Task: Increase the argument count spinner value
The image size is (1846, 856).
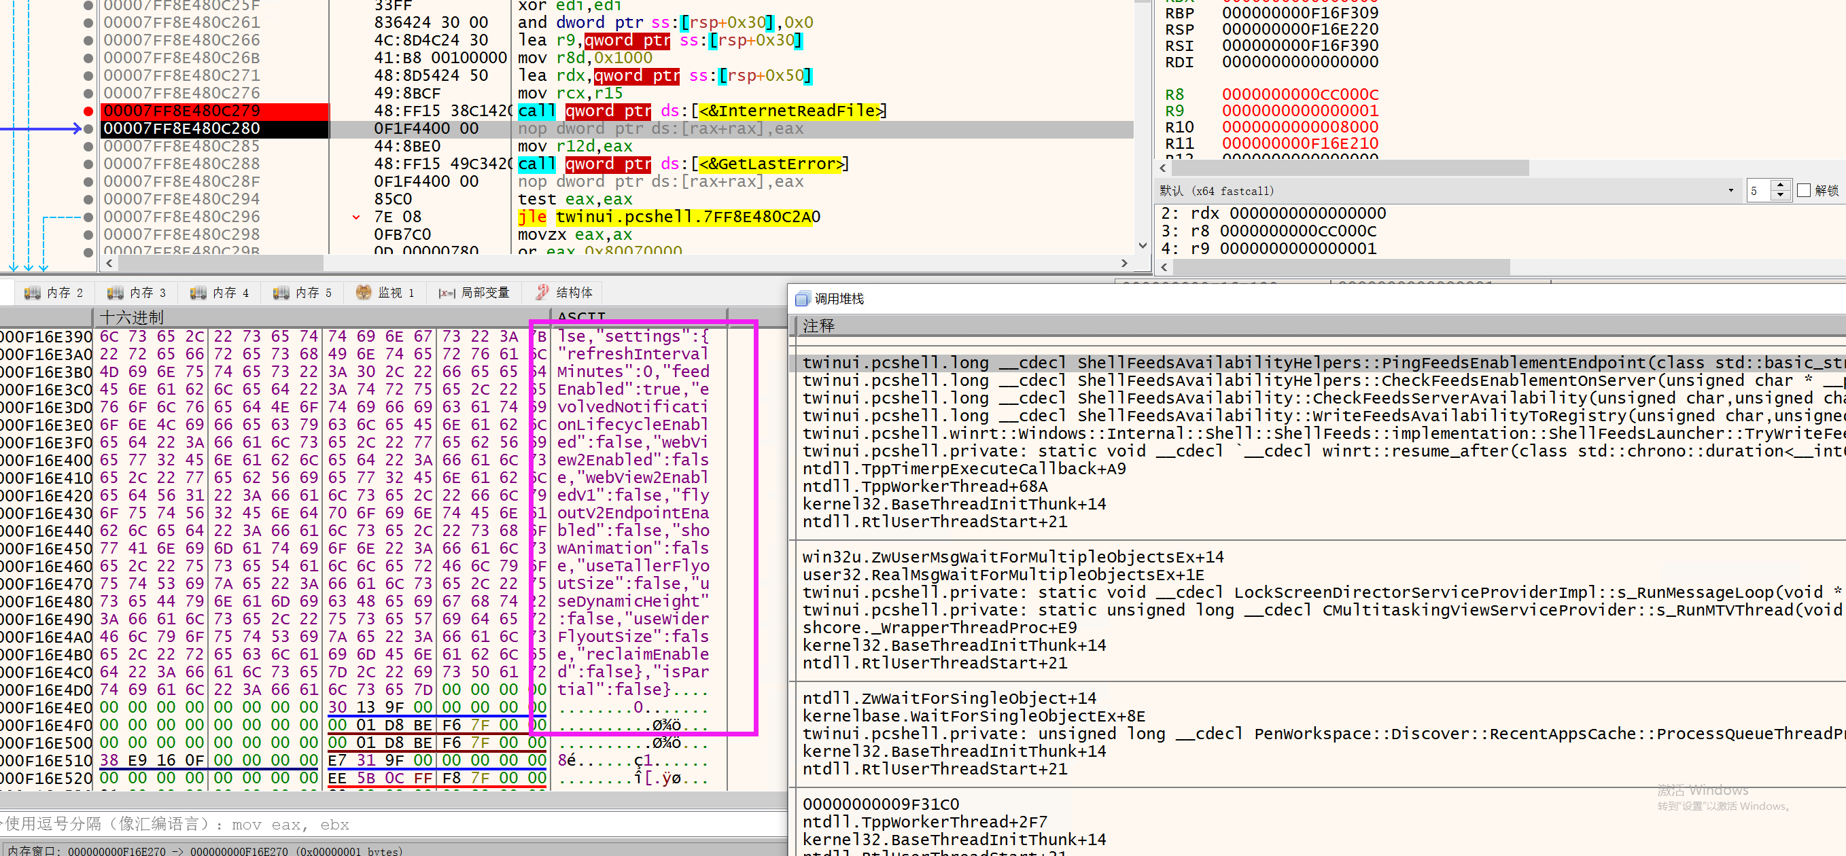Action: tap(1780, 185)
